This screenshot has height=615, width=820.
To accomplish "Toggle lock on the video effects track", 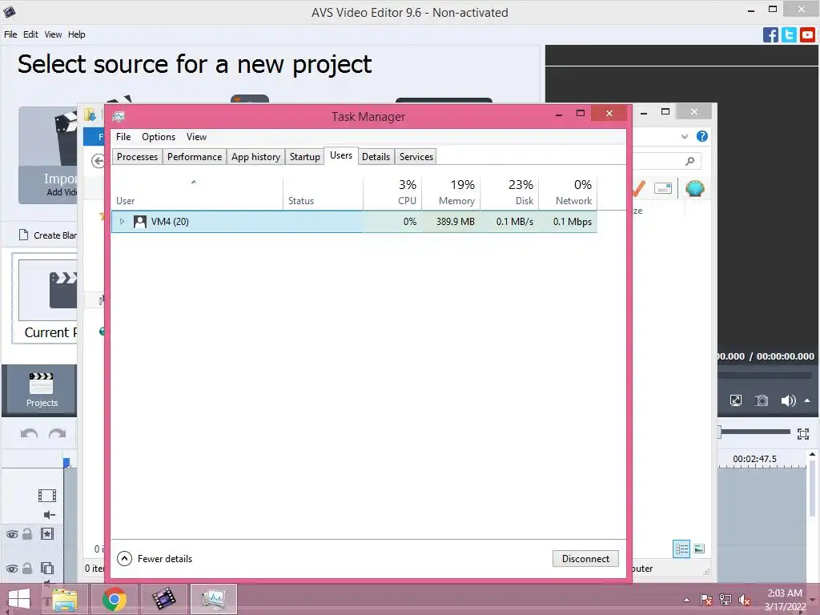I will click(x=28, y=533).
